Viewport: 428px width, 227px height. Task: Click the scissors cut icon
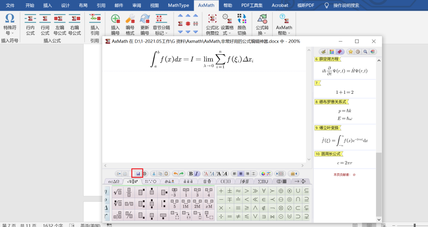(x=153, y=174)
